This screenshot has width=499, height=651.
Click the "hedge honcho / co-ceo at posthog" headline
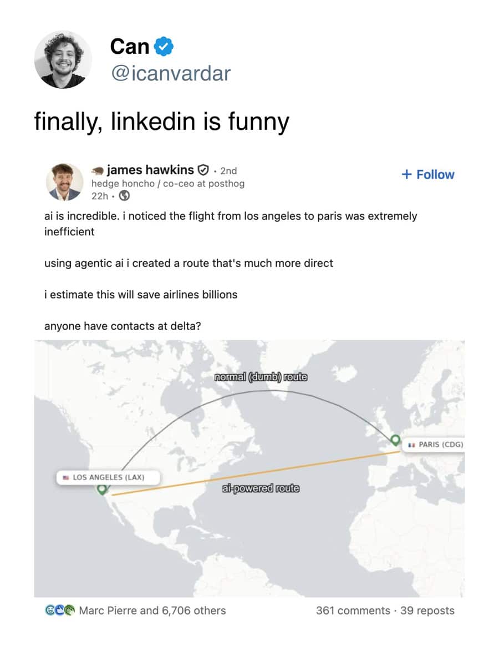(167, 183)
